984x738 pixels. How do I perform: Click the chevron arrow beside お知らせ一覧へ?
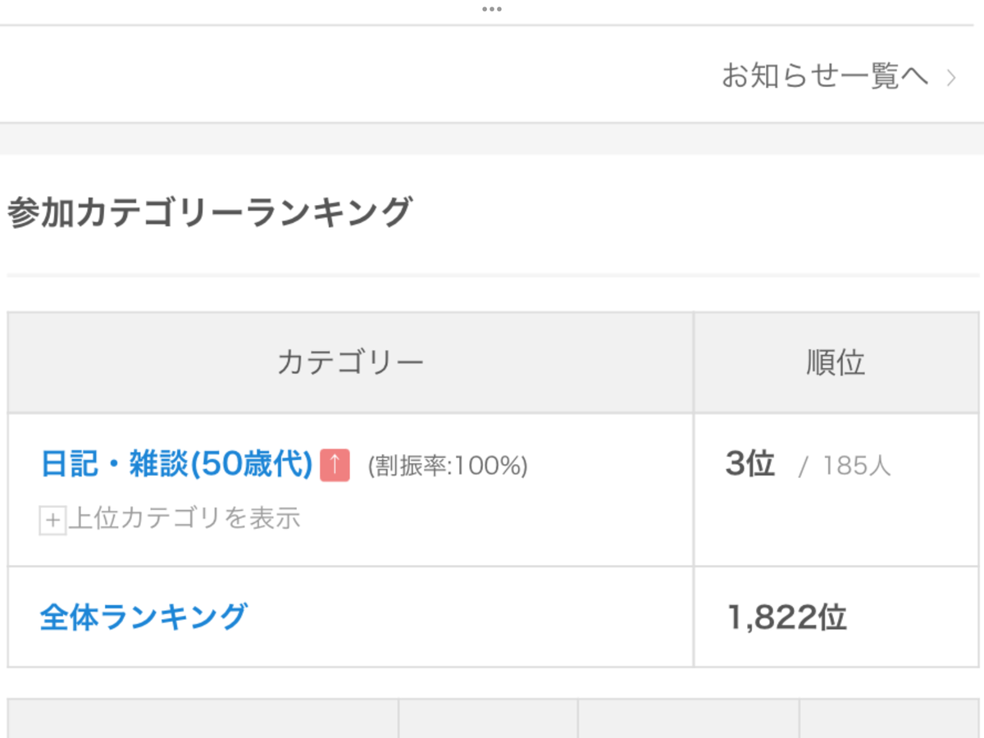coord(951,78)
